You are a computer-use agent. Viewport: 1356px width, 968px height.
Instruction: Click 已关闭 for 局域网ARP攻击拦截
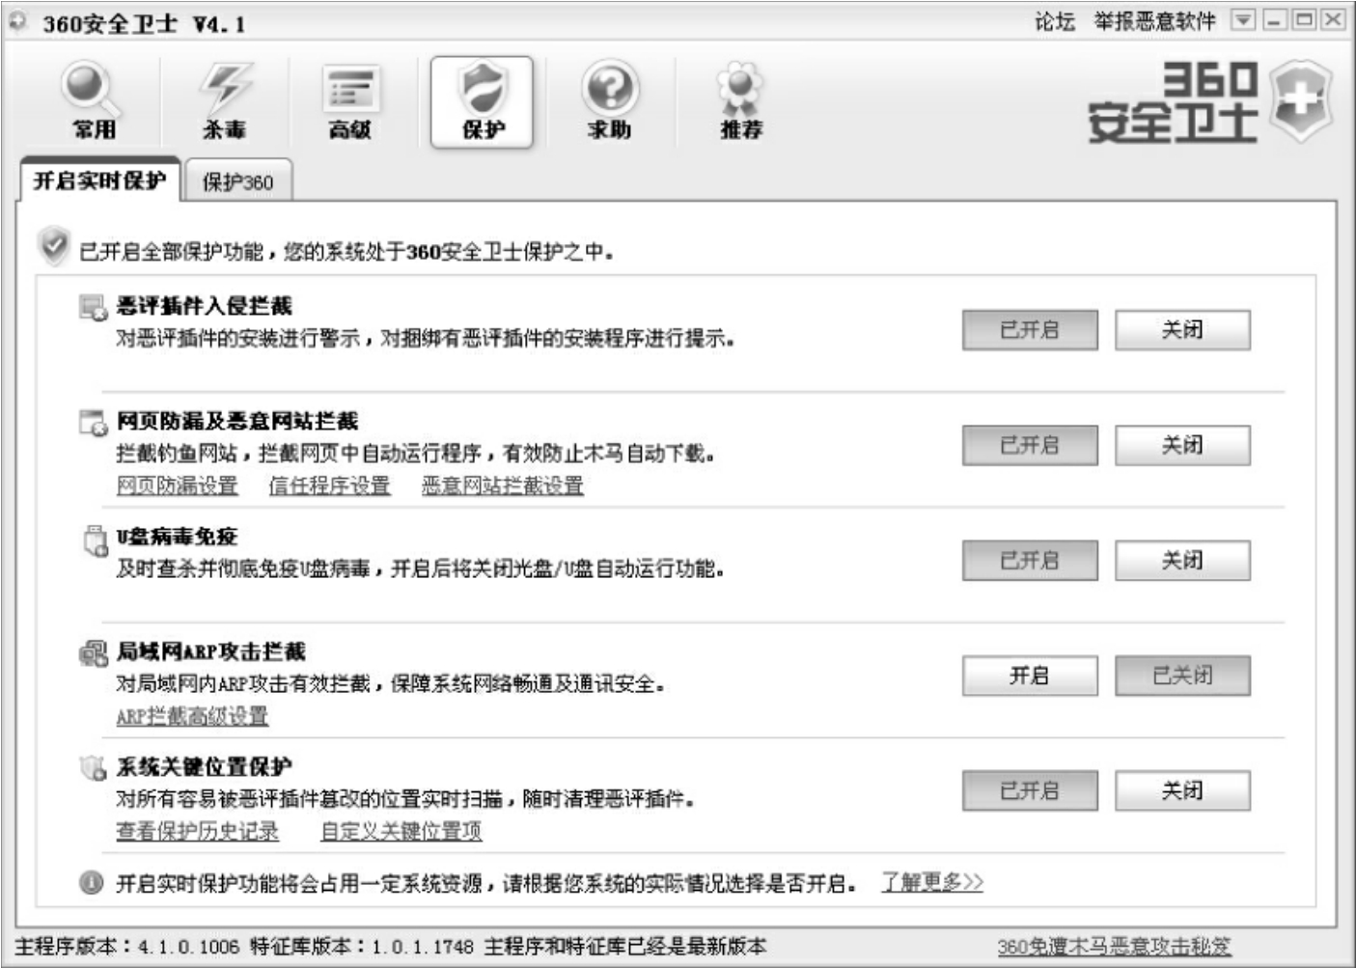coord(1182,676)
